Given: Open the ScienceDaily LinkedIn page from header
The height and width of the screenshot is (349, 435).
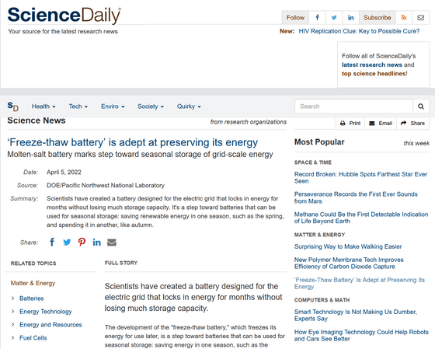Looking at the screenshot, I should coord(350,18).
